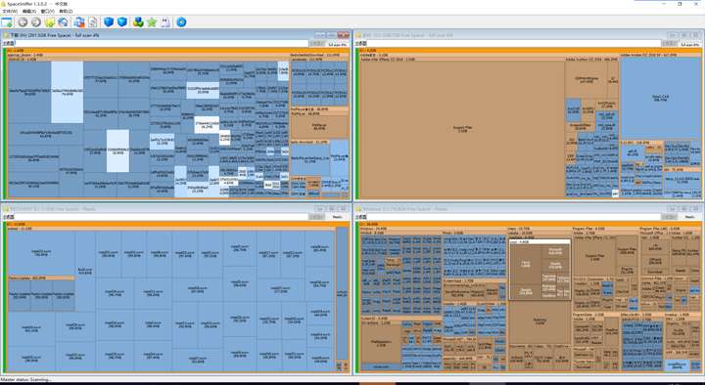Open the 文件 menu

point(10,11)
